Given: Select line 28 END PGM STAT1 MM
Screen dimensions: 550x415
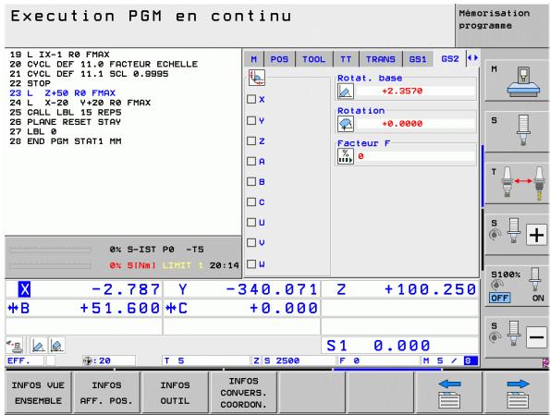Looking at the screenshot, I should [66, 141].
